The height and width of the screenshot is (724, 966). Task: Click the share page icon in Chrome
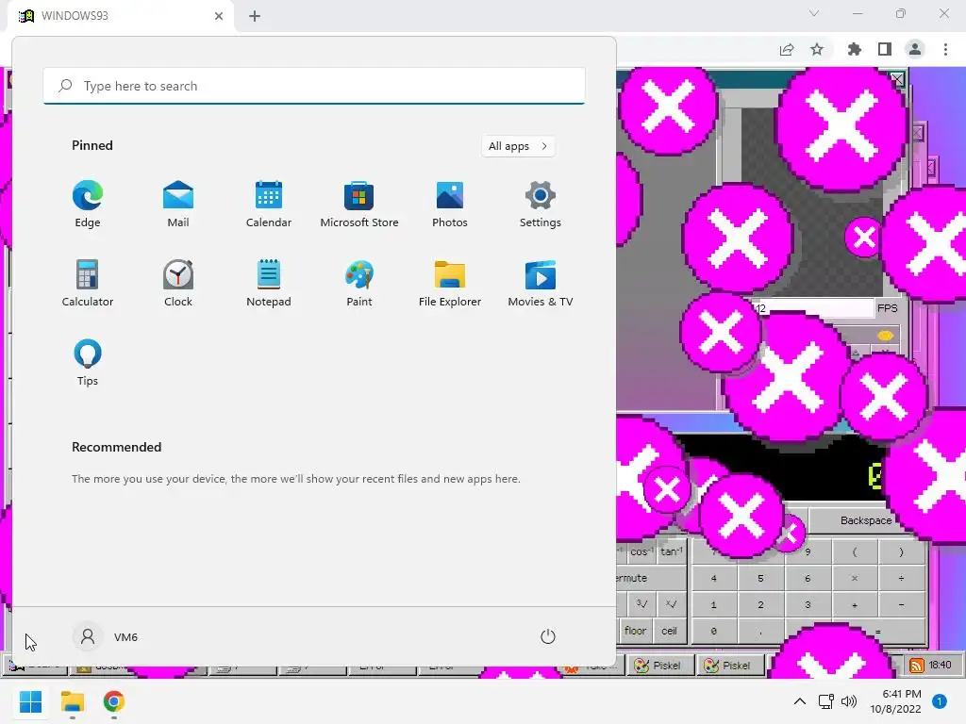click(x=787, y=49)
